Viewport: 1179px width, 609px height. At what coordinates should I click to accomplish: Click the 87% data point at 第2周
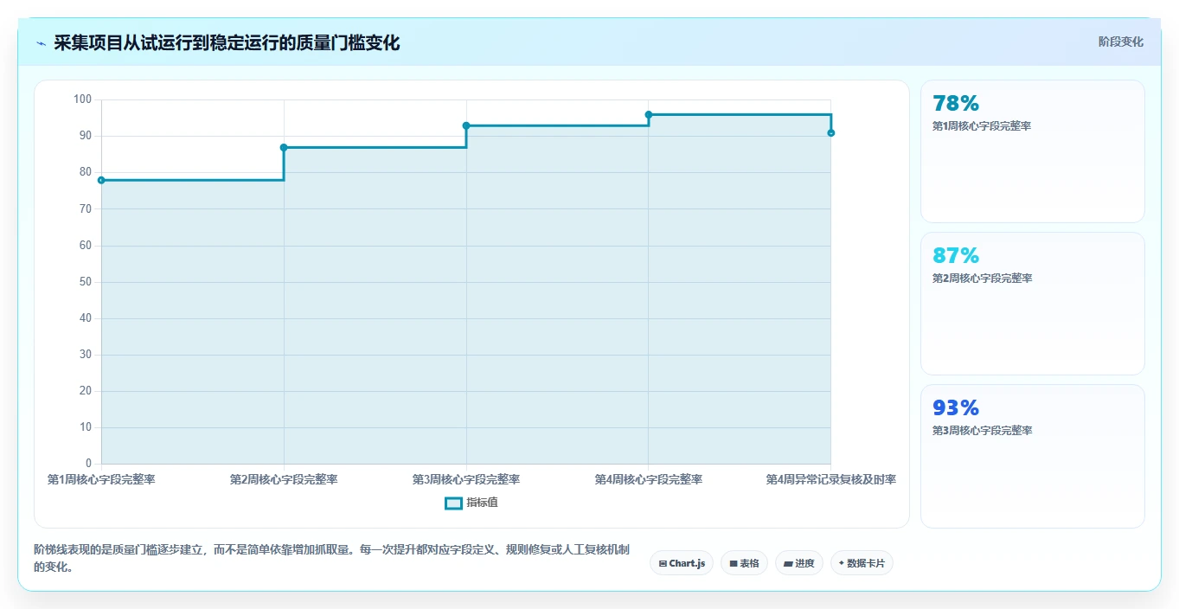point(284,147)
